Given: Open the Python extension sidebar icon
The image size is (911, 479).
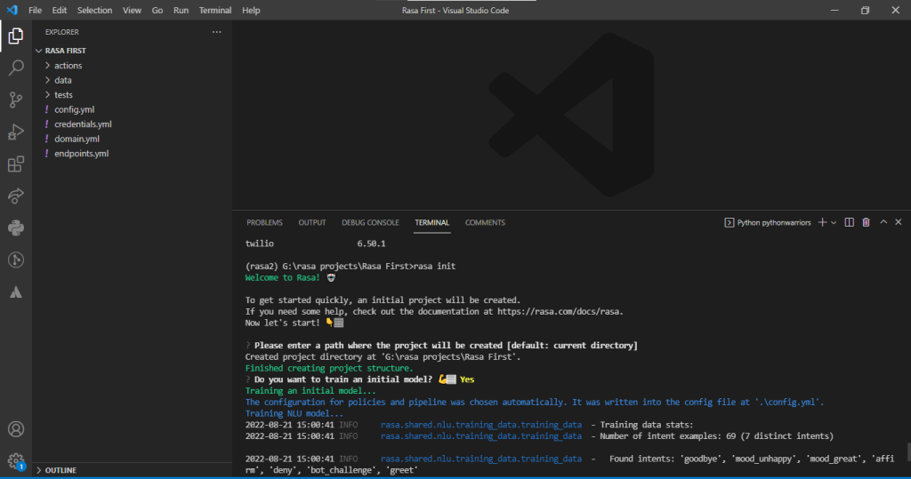Looking at the screenshot, I should [16, 228].
